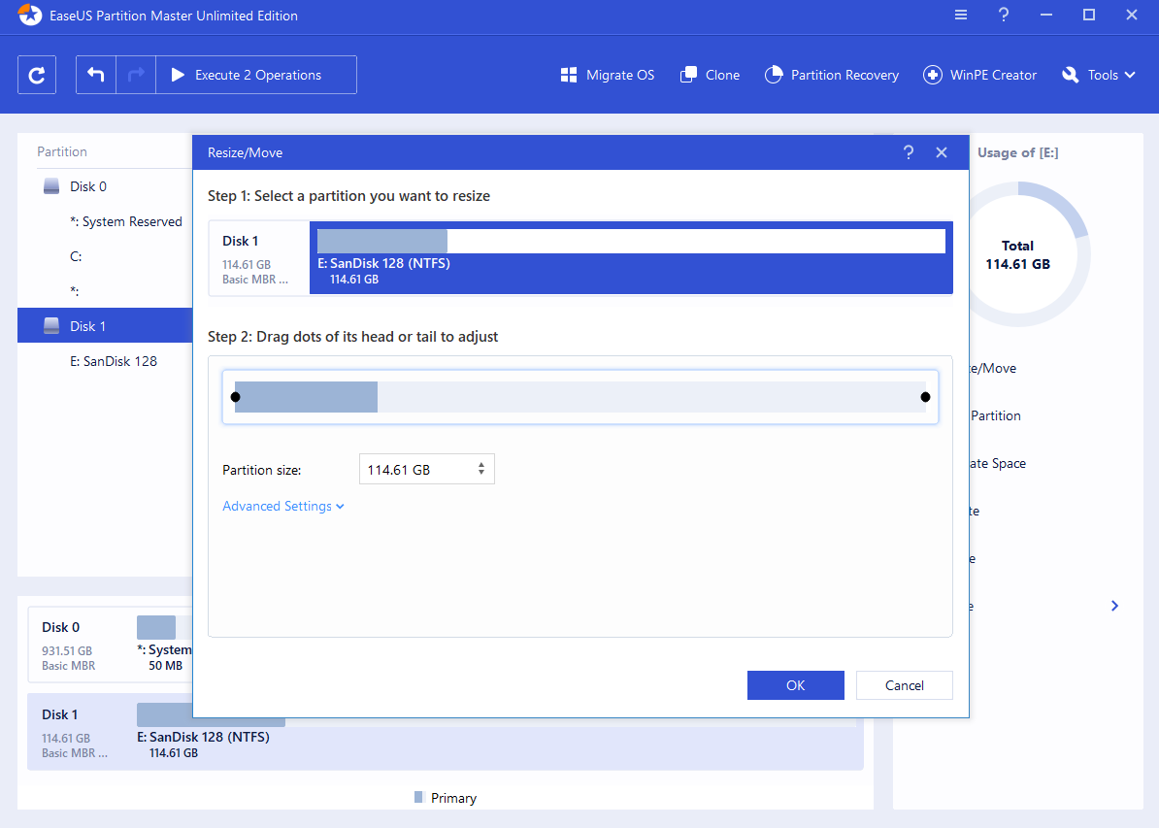Viewport: 1159px width, 828px height.
Task: Redo the pending operation arrow
Action: pyautogui.click(x=136, y=75)
